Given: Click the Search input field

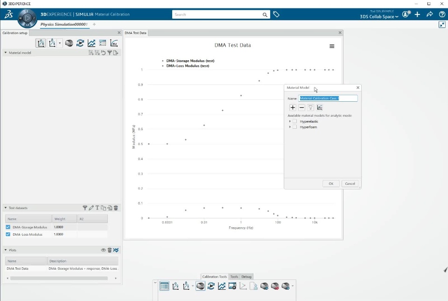Looking at the screenshot, I should click(217, 14).
